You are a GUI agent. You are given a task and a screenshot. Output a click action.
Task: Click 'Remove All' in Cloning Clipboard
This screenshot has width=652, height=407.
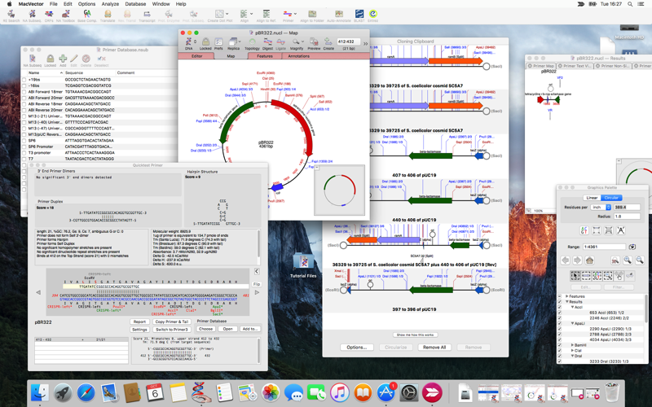[434, 348]
